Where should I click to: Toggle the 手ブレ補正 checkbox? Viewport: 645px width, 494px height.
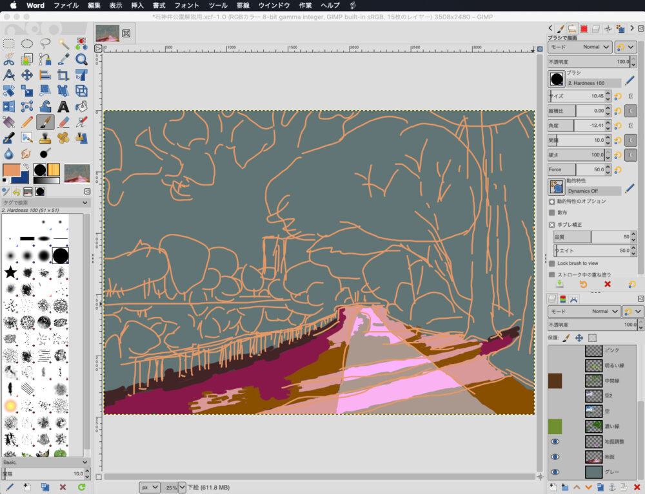pos(552,225)
